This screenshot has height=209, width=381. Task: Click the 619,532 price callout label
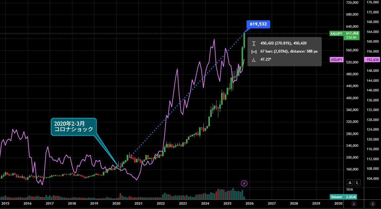[x=258, y=24]
